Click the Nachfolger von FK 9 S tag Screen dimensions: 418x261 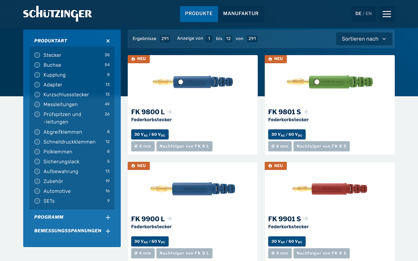322,253
